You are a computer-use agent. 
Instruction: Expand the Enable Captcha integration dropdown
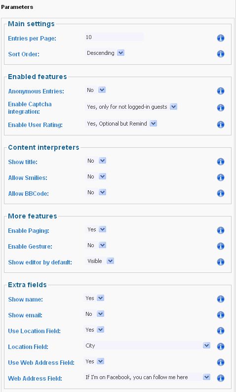(131, 107)
